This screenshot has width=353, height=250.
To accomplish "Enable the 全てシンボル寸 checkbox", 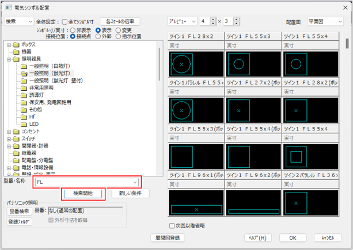I will click(x=64, y=21).
